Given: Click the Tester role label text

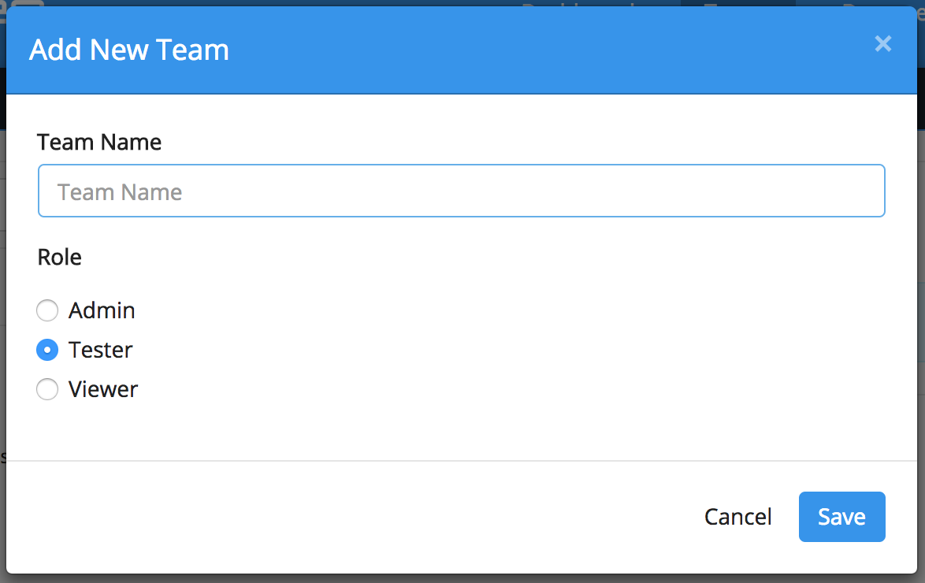Looking at the screenshot, I should [100, 350].
